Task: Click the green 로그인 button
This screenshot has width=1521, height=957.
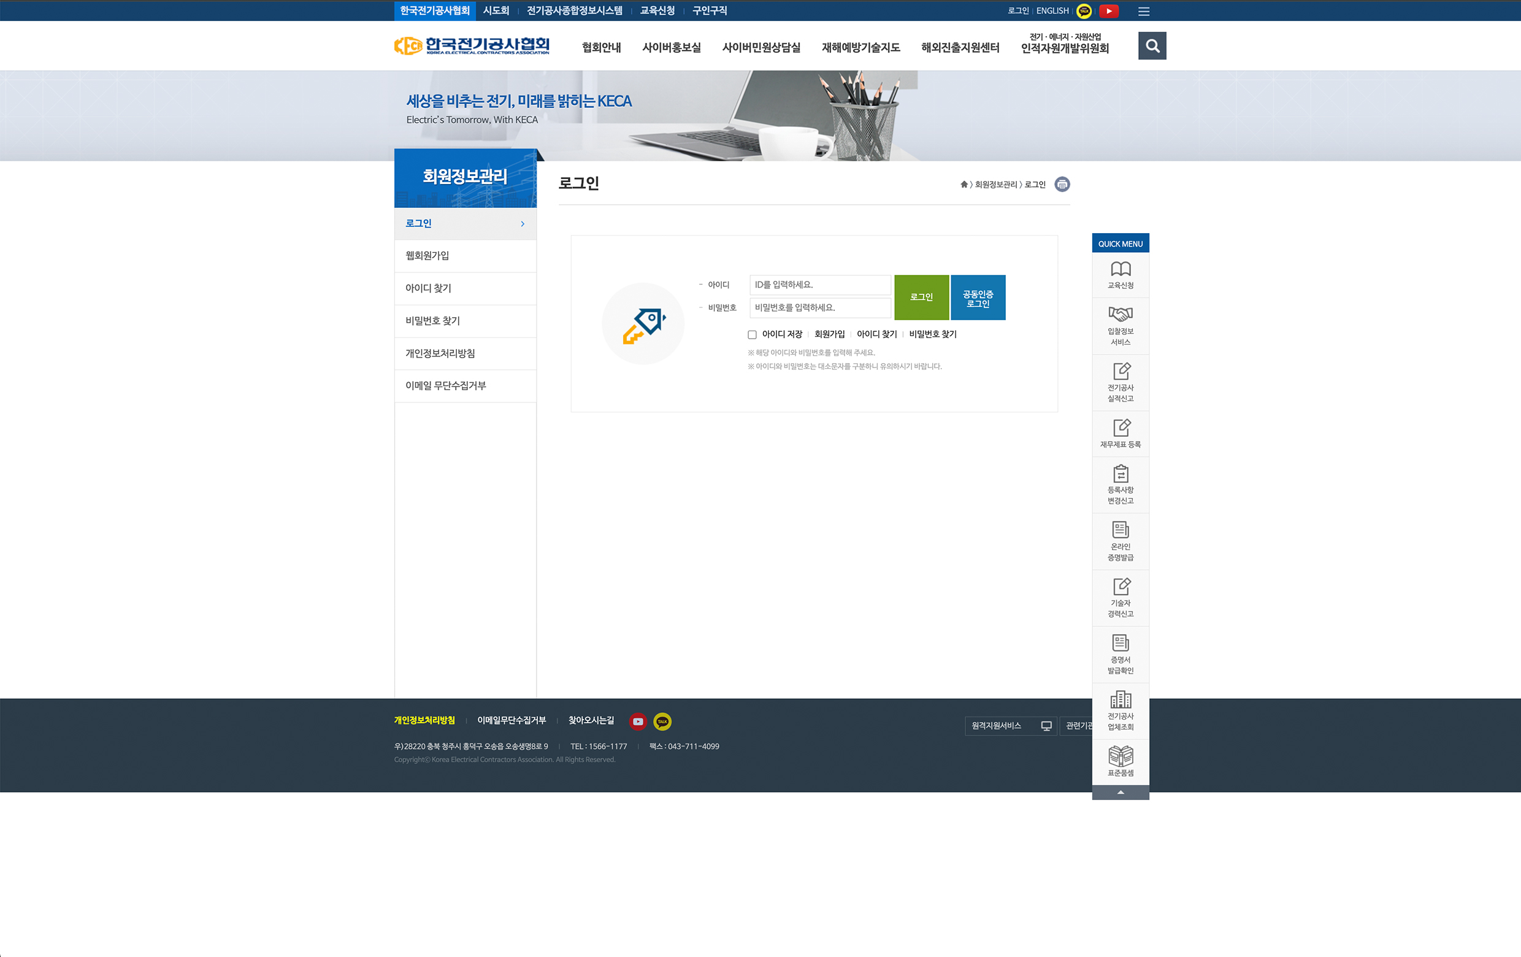Action: (921, 297)
